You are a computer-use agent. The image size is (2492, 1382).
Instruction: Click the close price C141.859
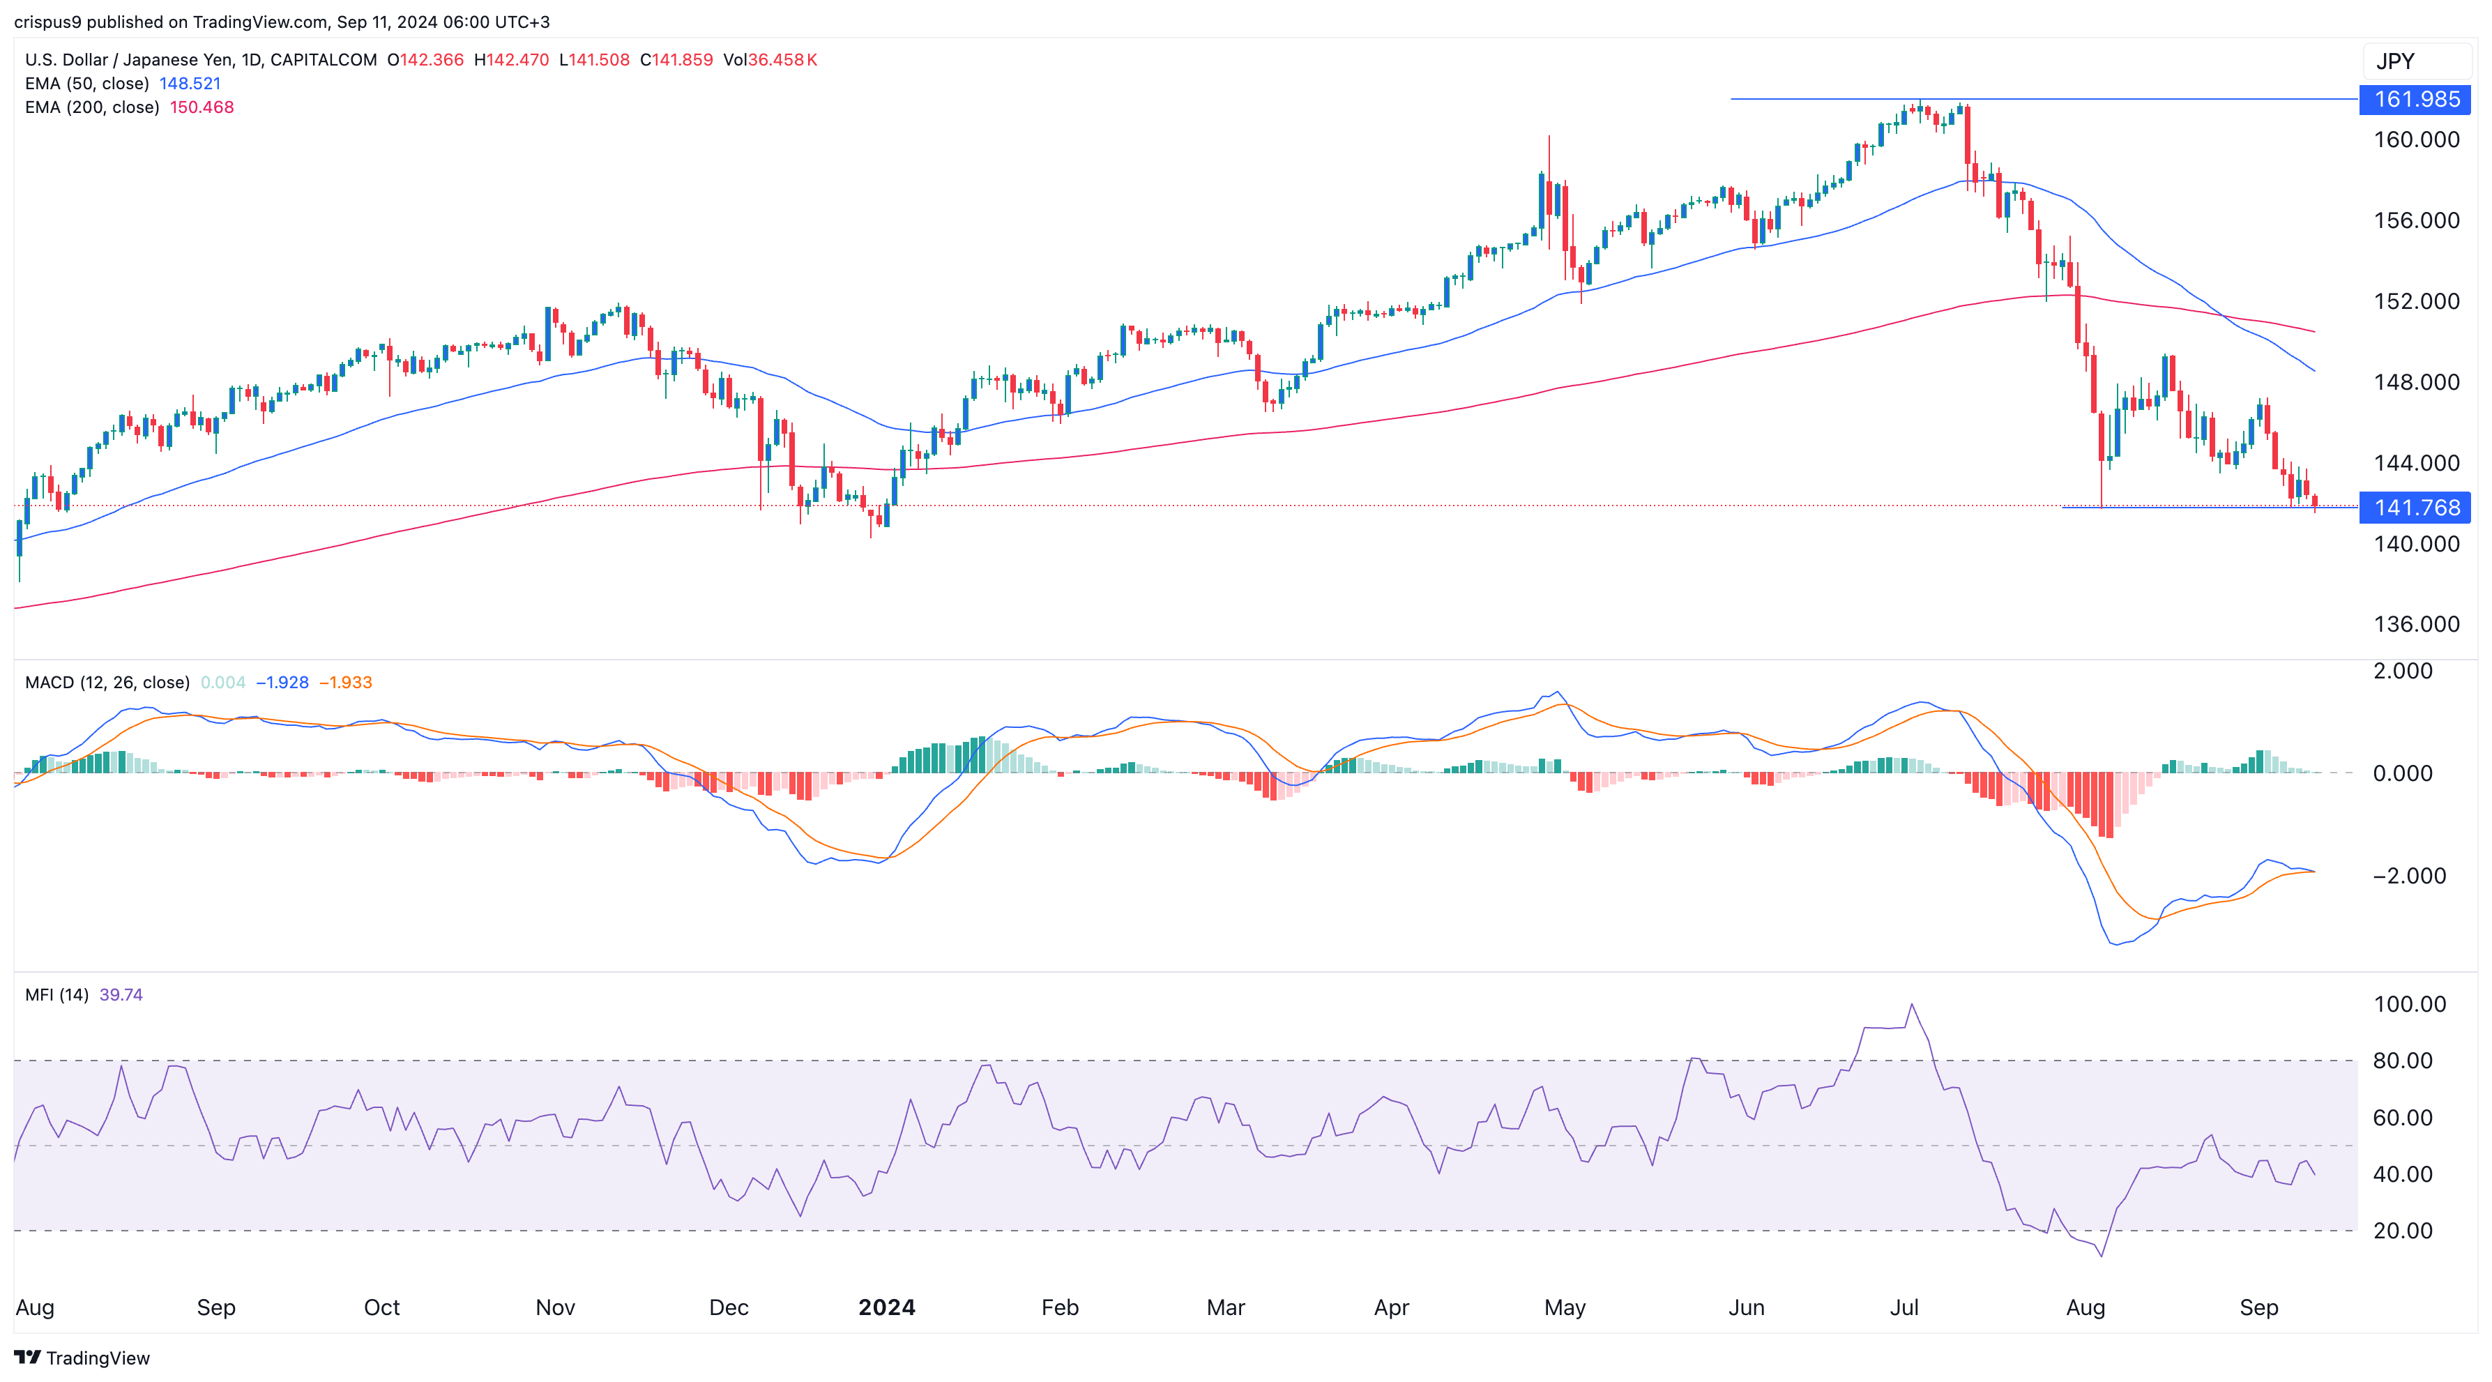(676, 60)
